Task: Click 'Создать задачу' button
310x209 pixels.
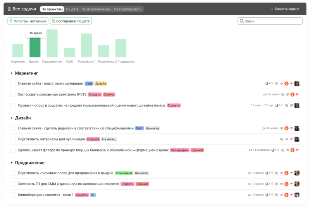Action: [x=285, y=9]
